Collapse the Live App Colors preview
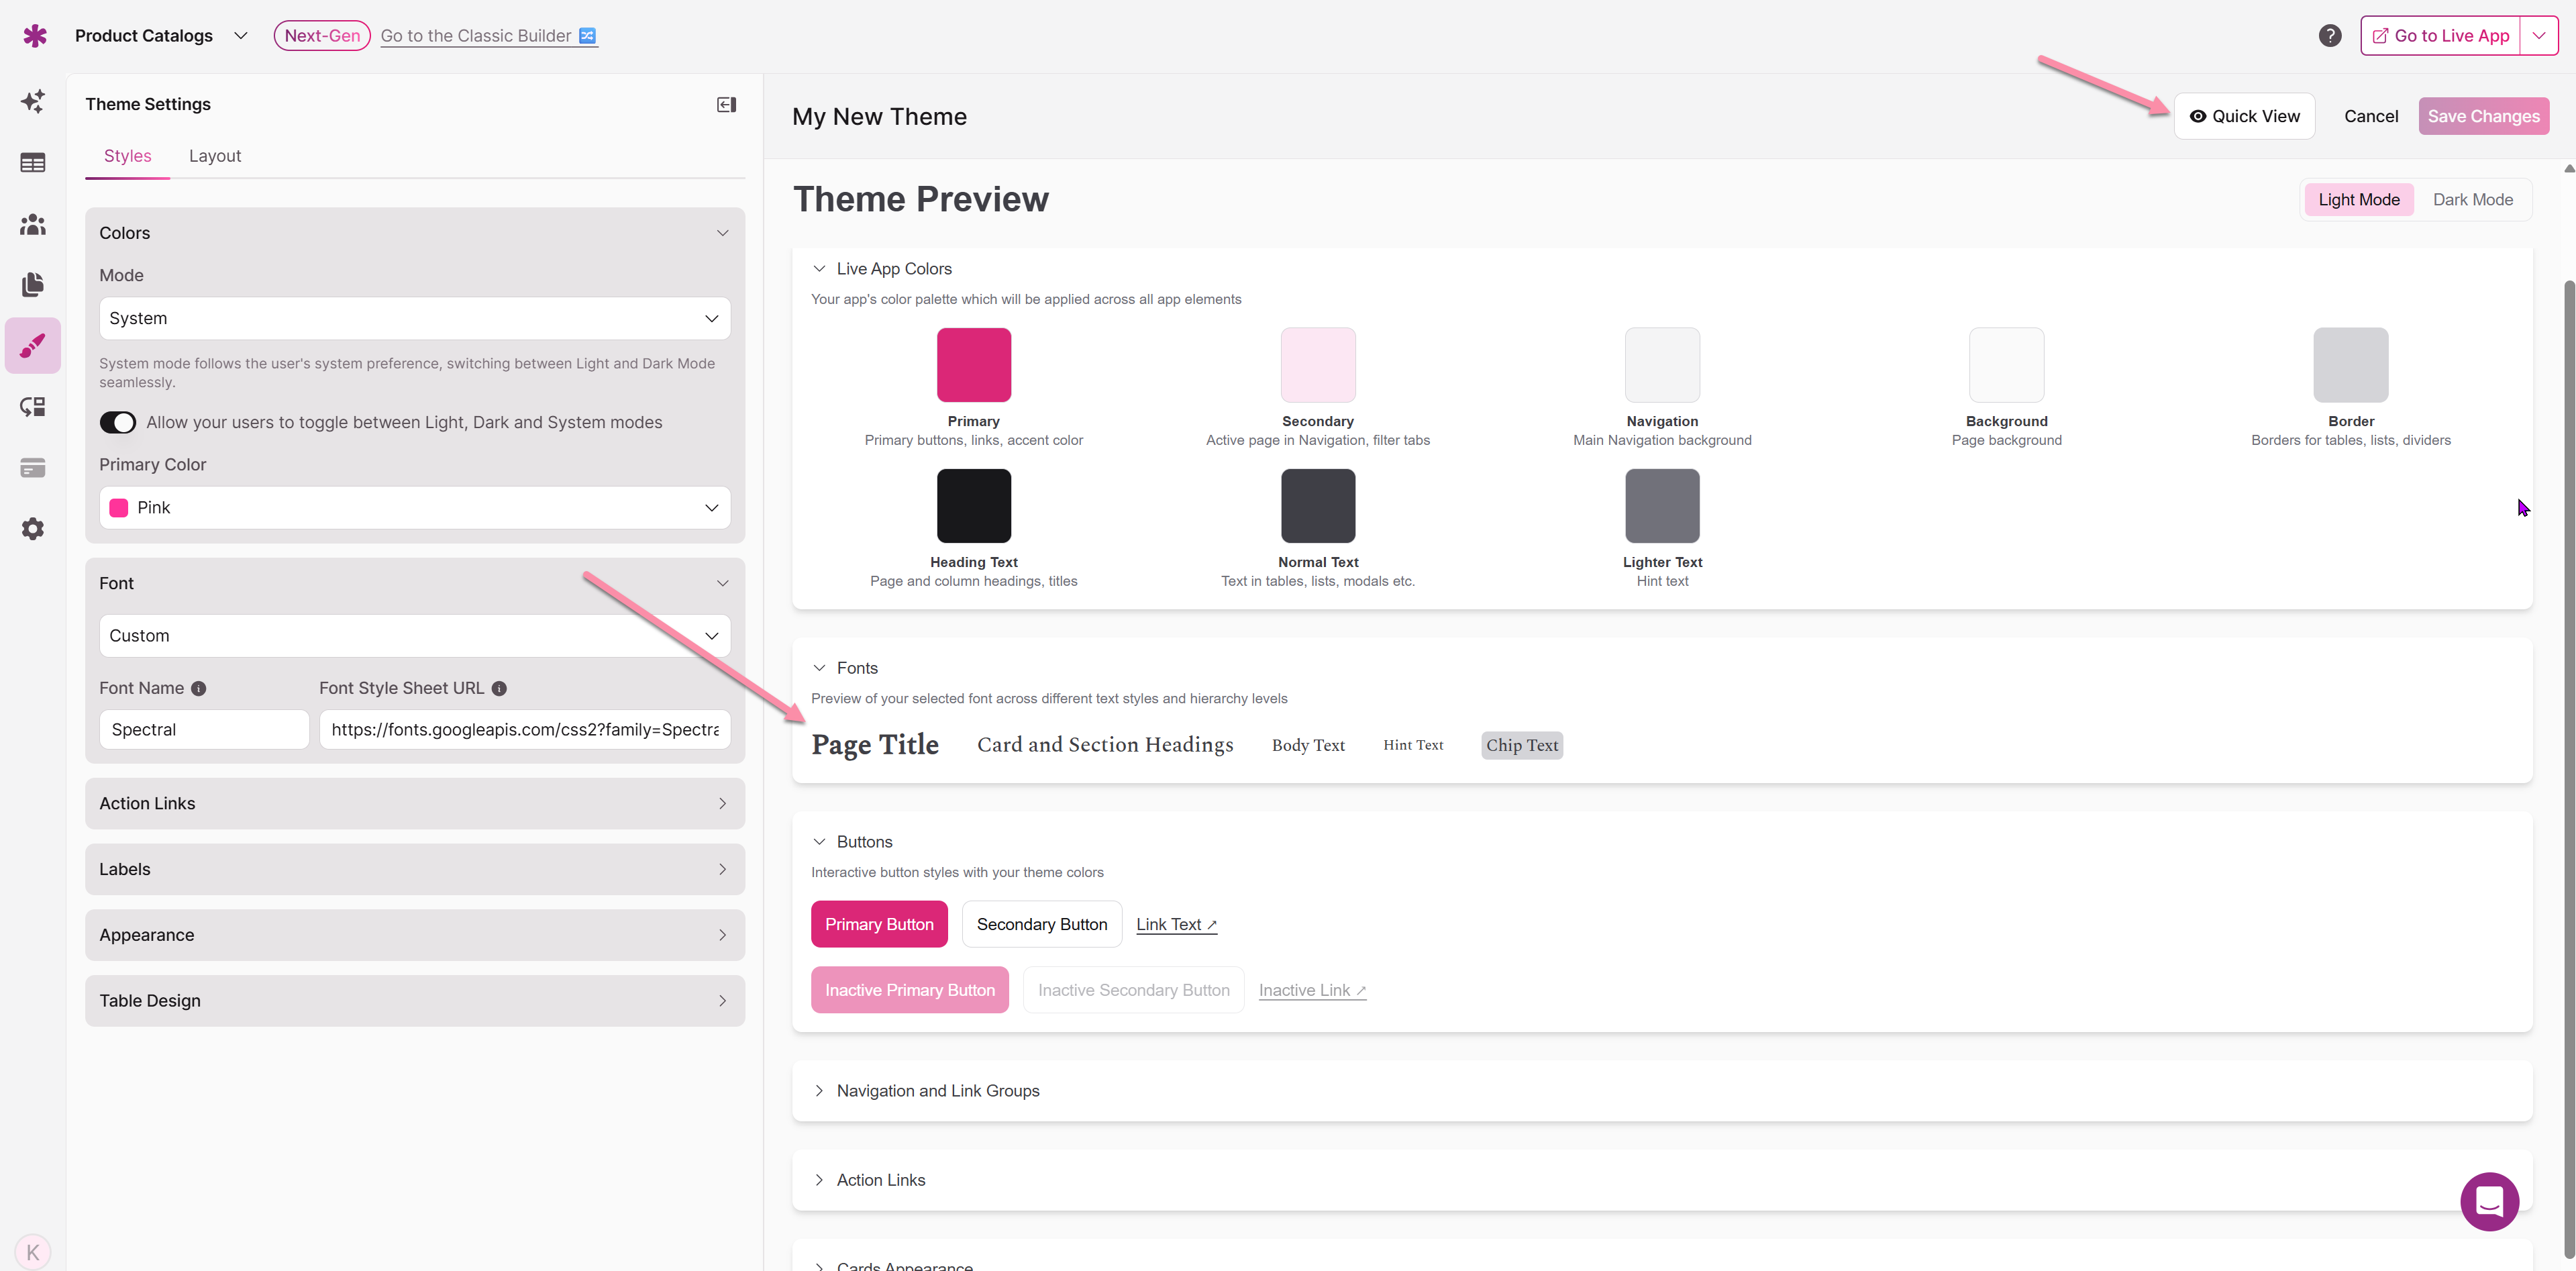Viewport: 2576px width, 1271px height. point(819,268)
